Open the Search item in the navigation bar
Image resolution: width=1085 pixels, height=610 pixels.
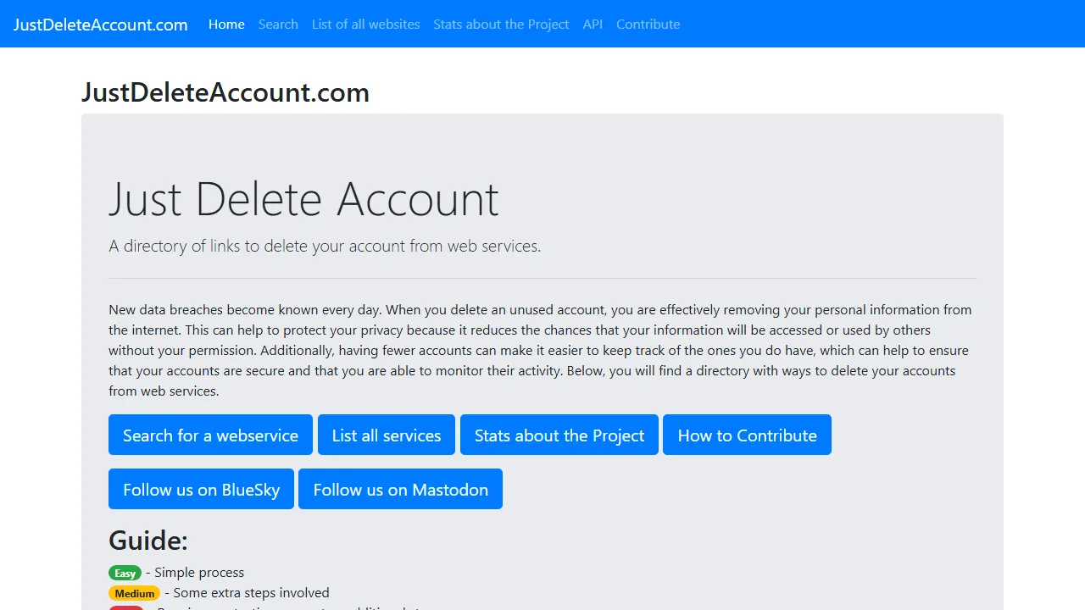[x=278, y=25]
